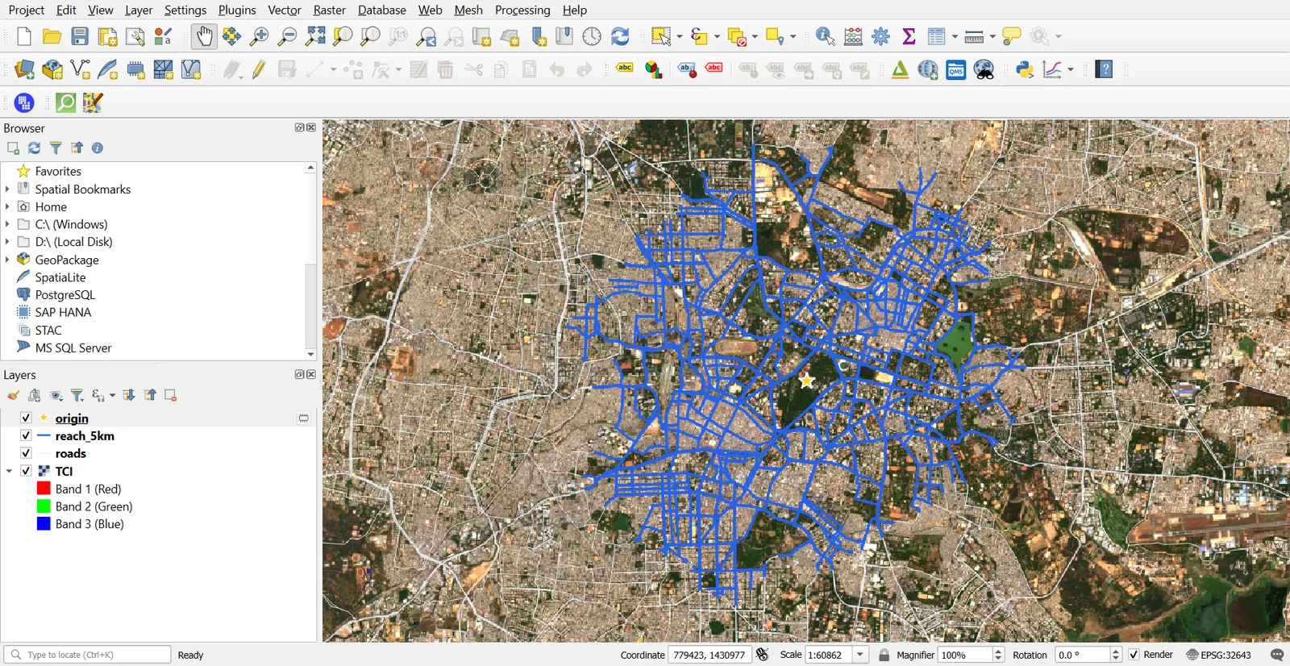Click Zoom Full extent icon
1290x666 pixels.
coord(315,36)
